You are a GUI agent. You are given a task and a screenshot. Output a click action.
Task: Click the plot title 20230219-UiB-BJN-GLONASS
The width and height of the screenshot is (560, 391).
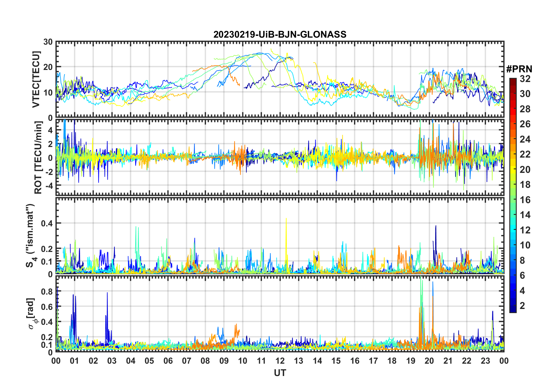click(280, 35)
